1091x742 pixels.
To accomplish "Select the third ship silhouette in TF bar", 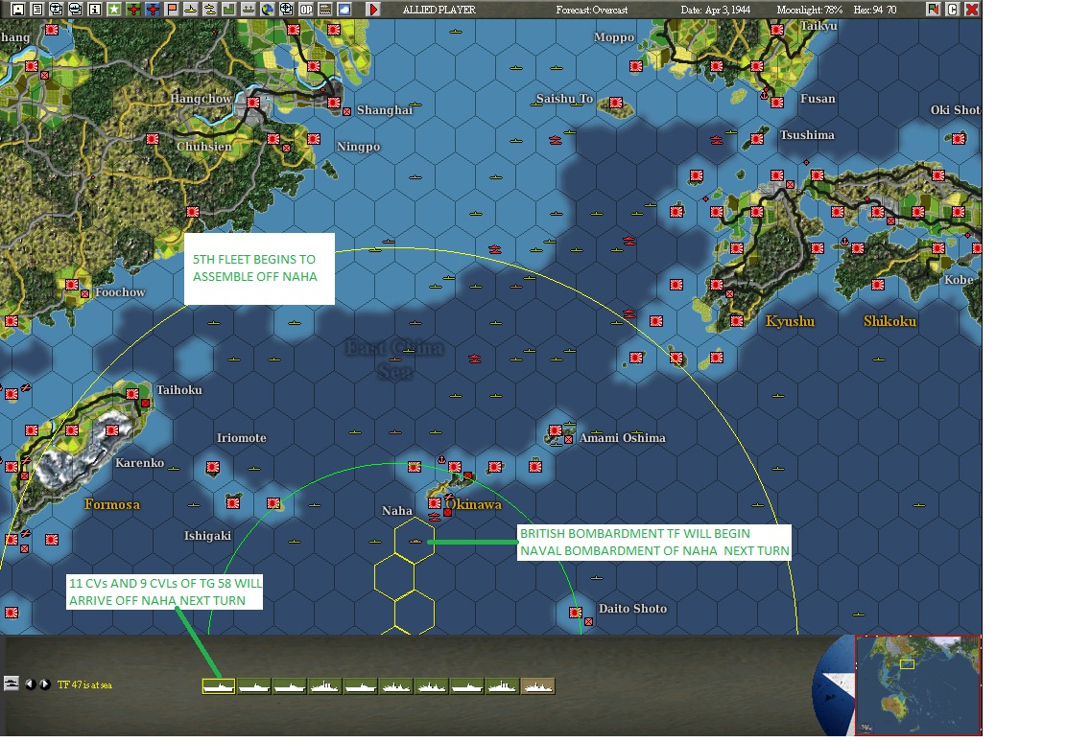I will [290, 686].
